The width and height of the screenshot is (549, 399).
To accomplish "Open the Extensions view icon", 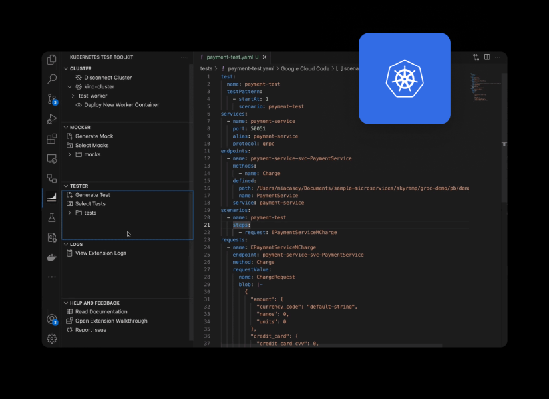I will click(51, 138).
